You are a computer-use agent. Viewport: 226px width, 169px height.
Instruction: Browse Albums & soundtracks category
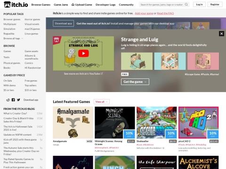[32, 57]
